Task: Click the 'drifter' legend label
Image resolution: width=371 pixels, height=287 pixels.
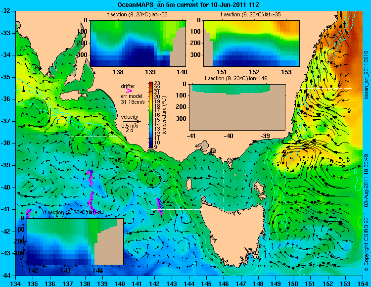Action: tap(128, 86)
